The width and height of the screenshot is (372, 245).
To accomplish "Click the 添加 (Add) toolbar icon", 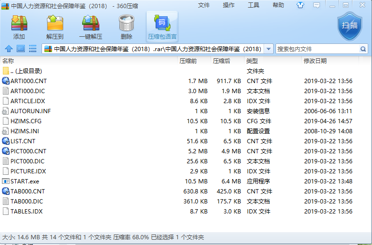I will [x=19, y=23].
